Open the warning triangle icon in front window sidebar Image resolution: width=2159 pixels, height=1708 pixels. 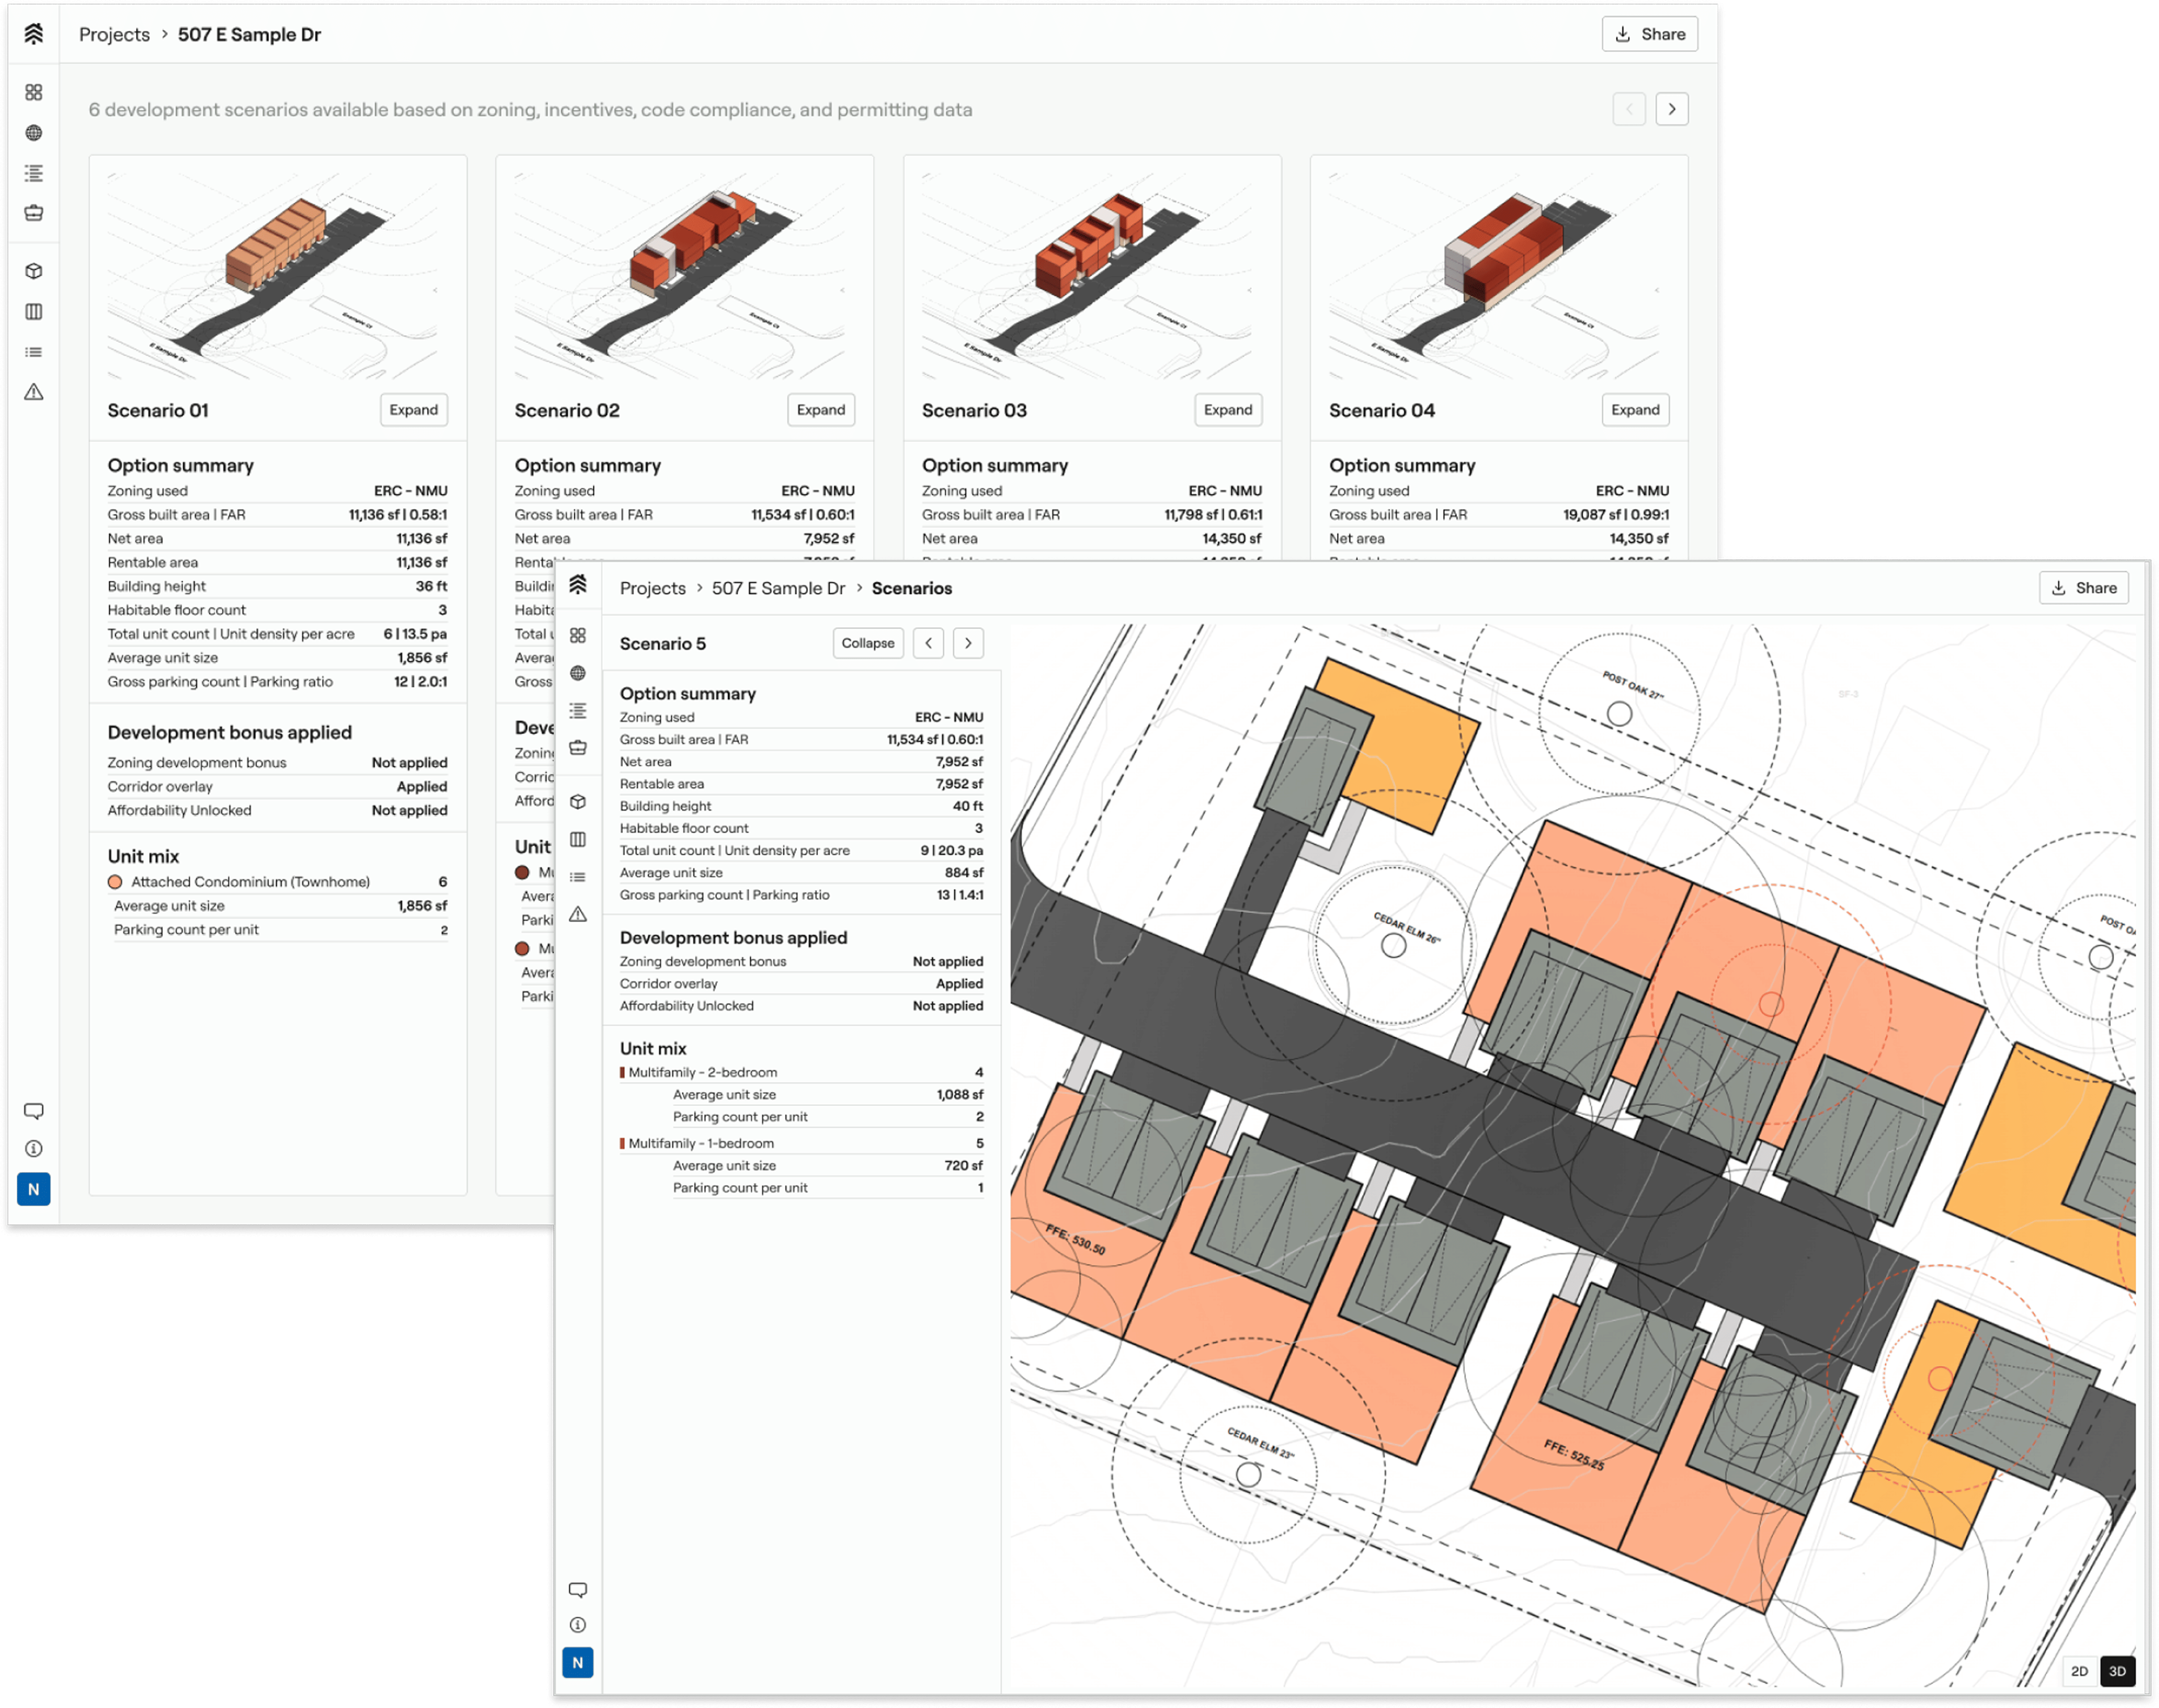(578, 914)
